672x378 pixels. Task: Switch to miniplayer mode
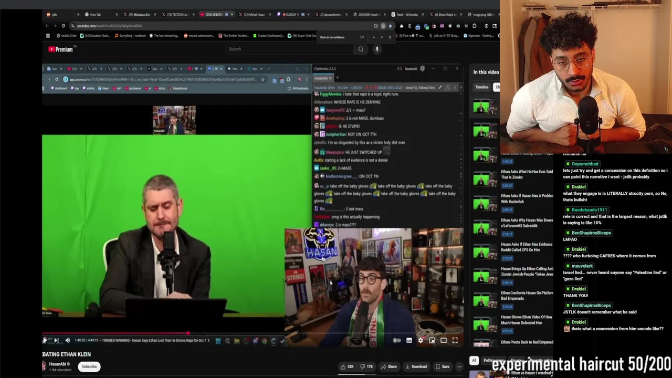click(432, 341)
